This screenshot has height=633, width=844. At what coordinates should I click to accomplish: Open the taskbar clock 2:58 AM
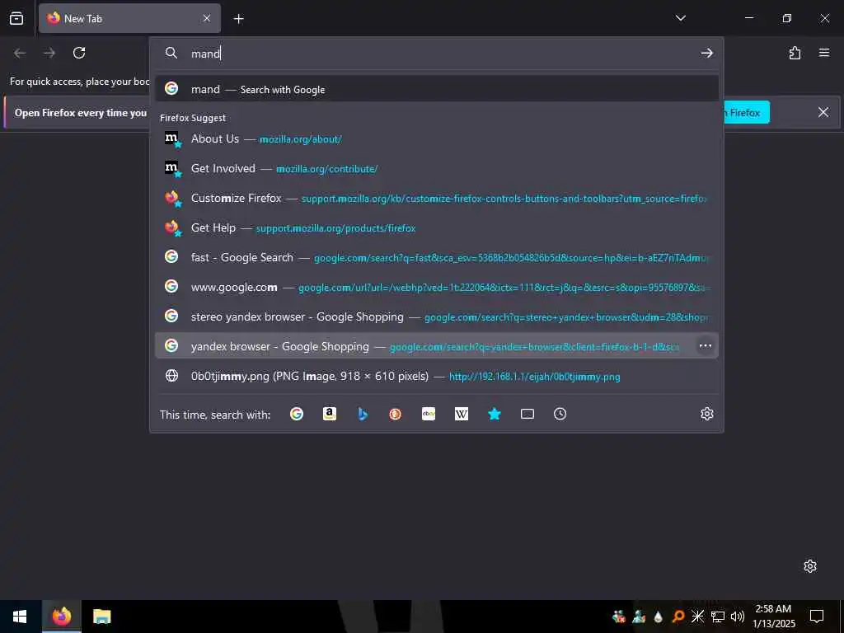(773, 617)
